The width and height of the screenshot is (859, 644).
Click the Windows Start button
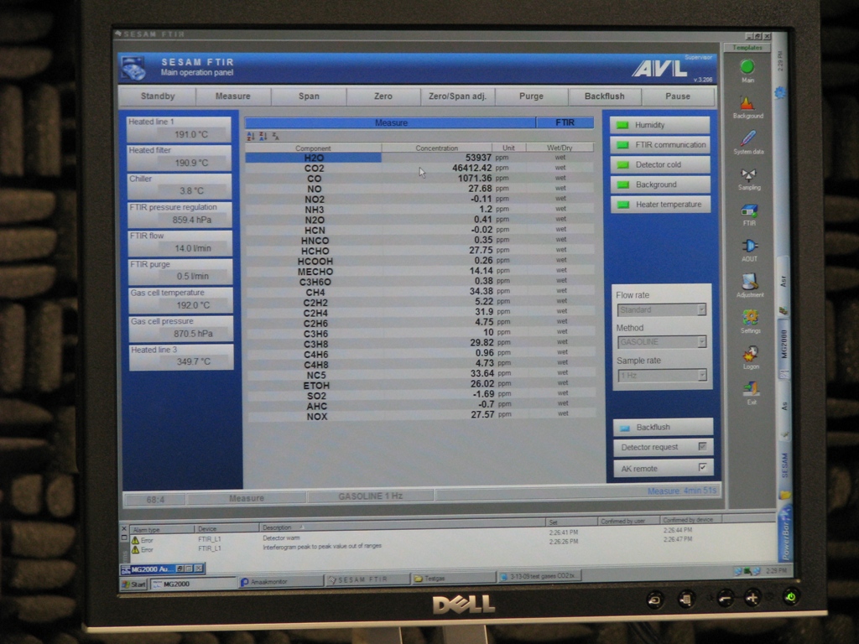coord(134,584)
